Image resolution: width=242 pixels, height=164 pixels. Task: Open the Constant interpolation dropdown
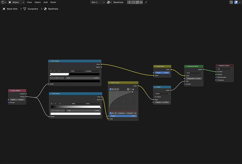tap(93, 71)
